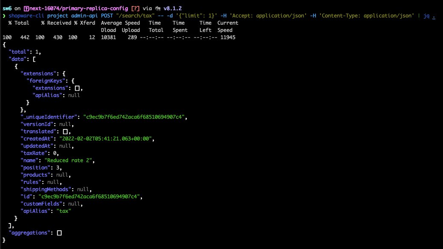Select the word shopware-cli in the command
This screenshot has width=443, height=249.
(26, 16)
